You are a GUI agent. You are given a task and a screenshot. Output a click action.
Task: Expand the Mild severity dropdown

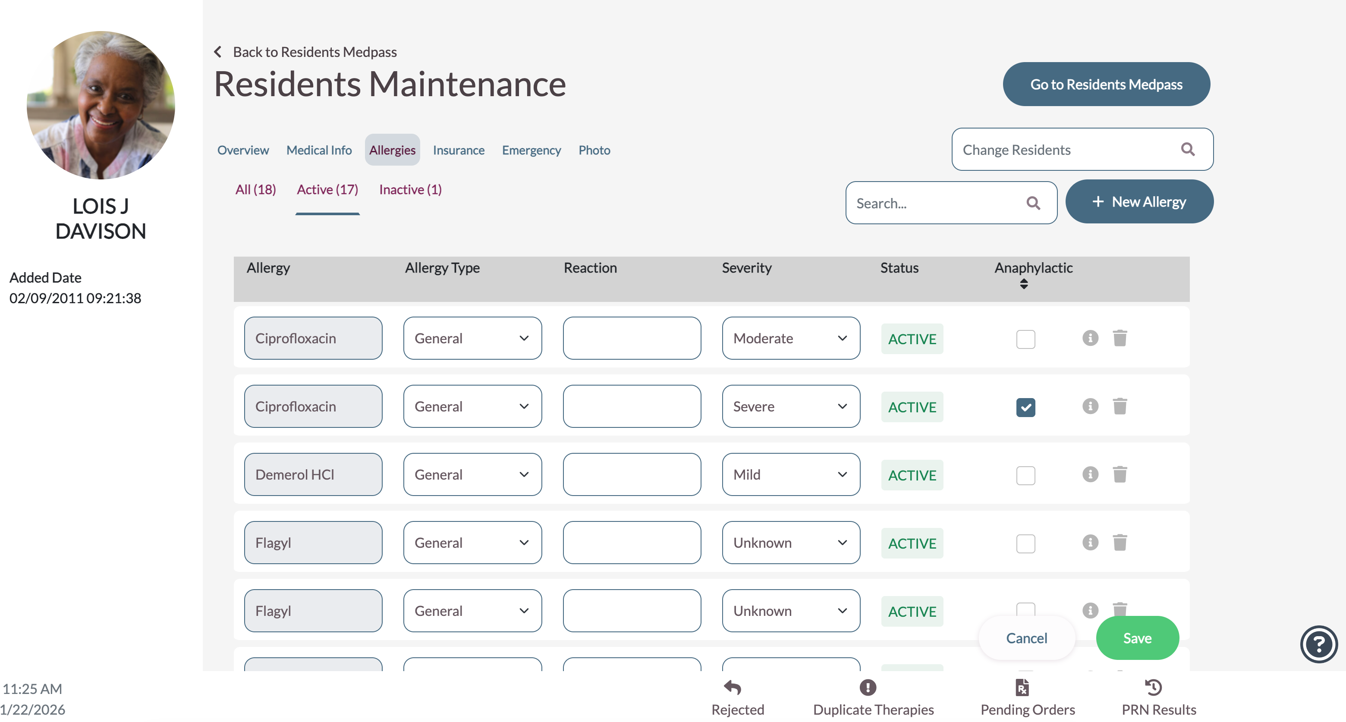click(791, 474)
